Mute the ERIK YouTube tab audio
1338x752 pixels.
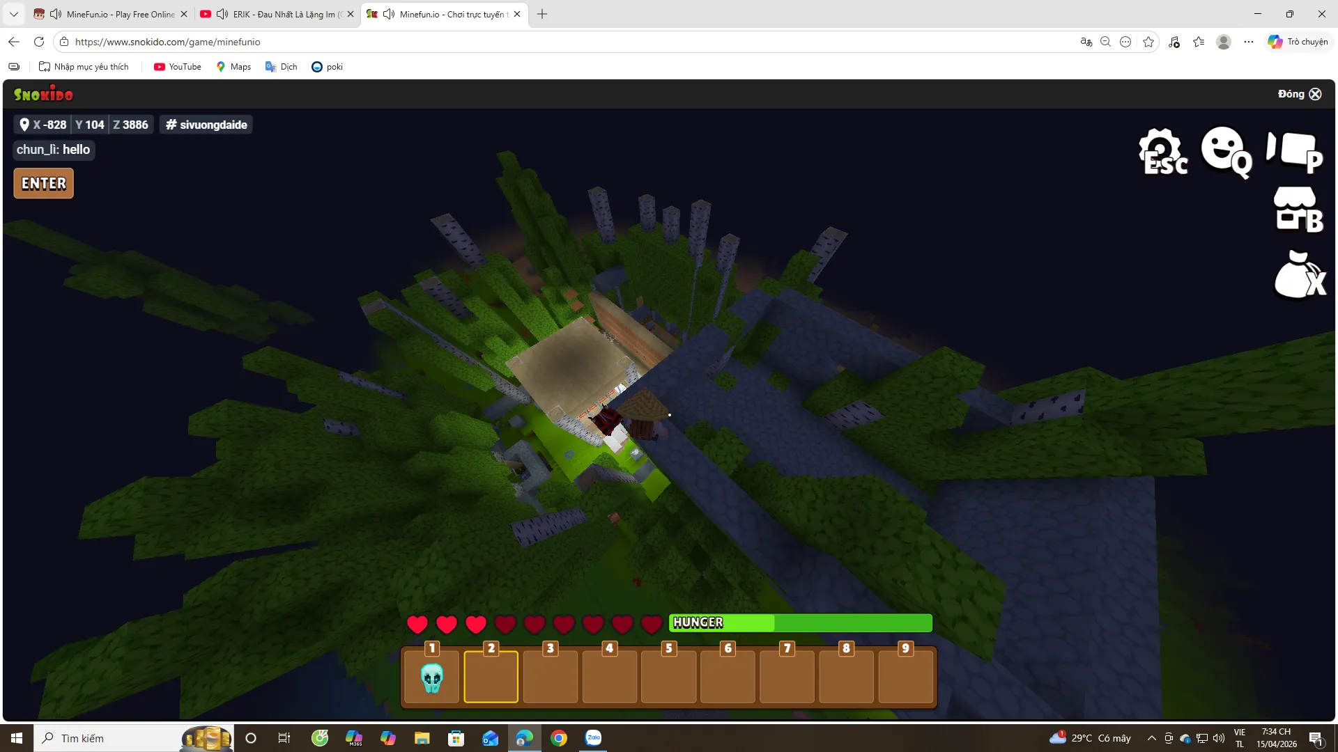pyautogui.click(x=222, y=14)
